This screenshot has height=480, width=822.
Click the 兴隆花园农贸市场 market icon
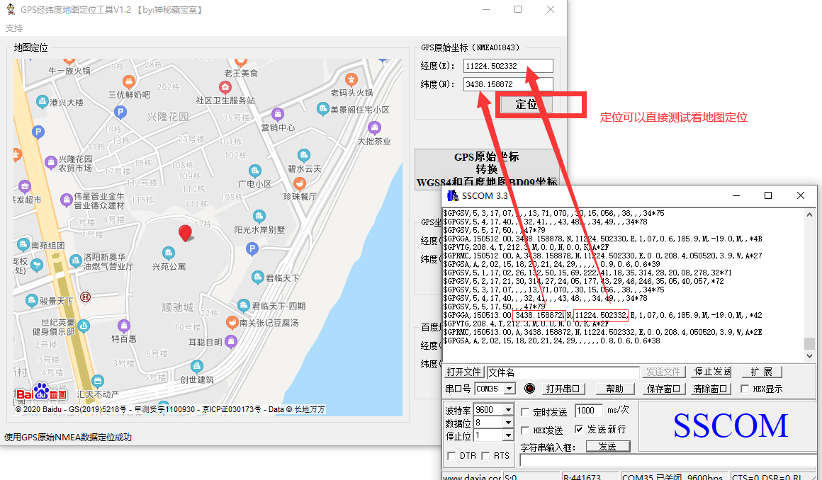[x=51, y=162]
